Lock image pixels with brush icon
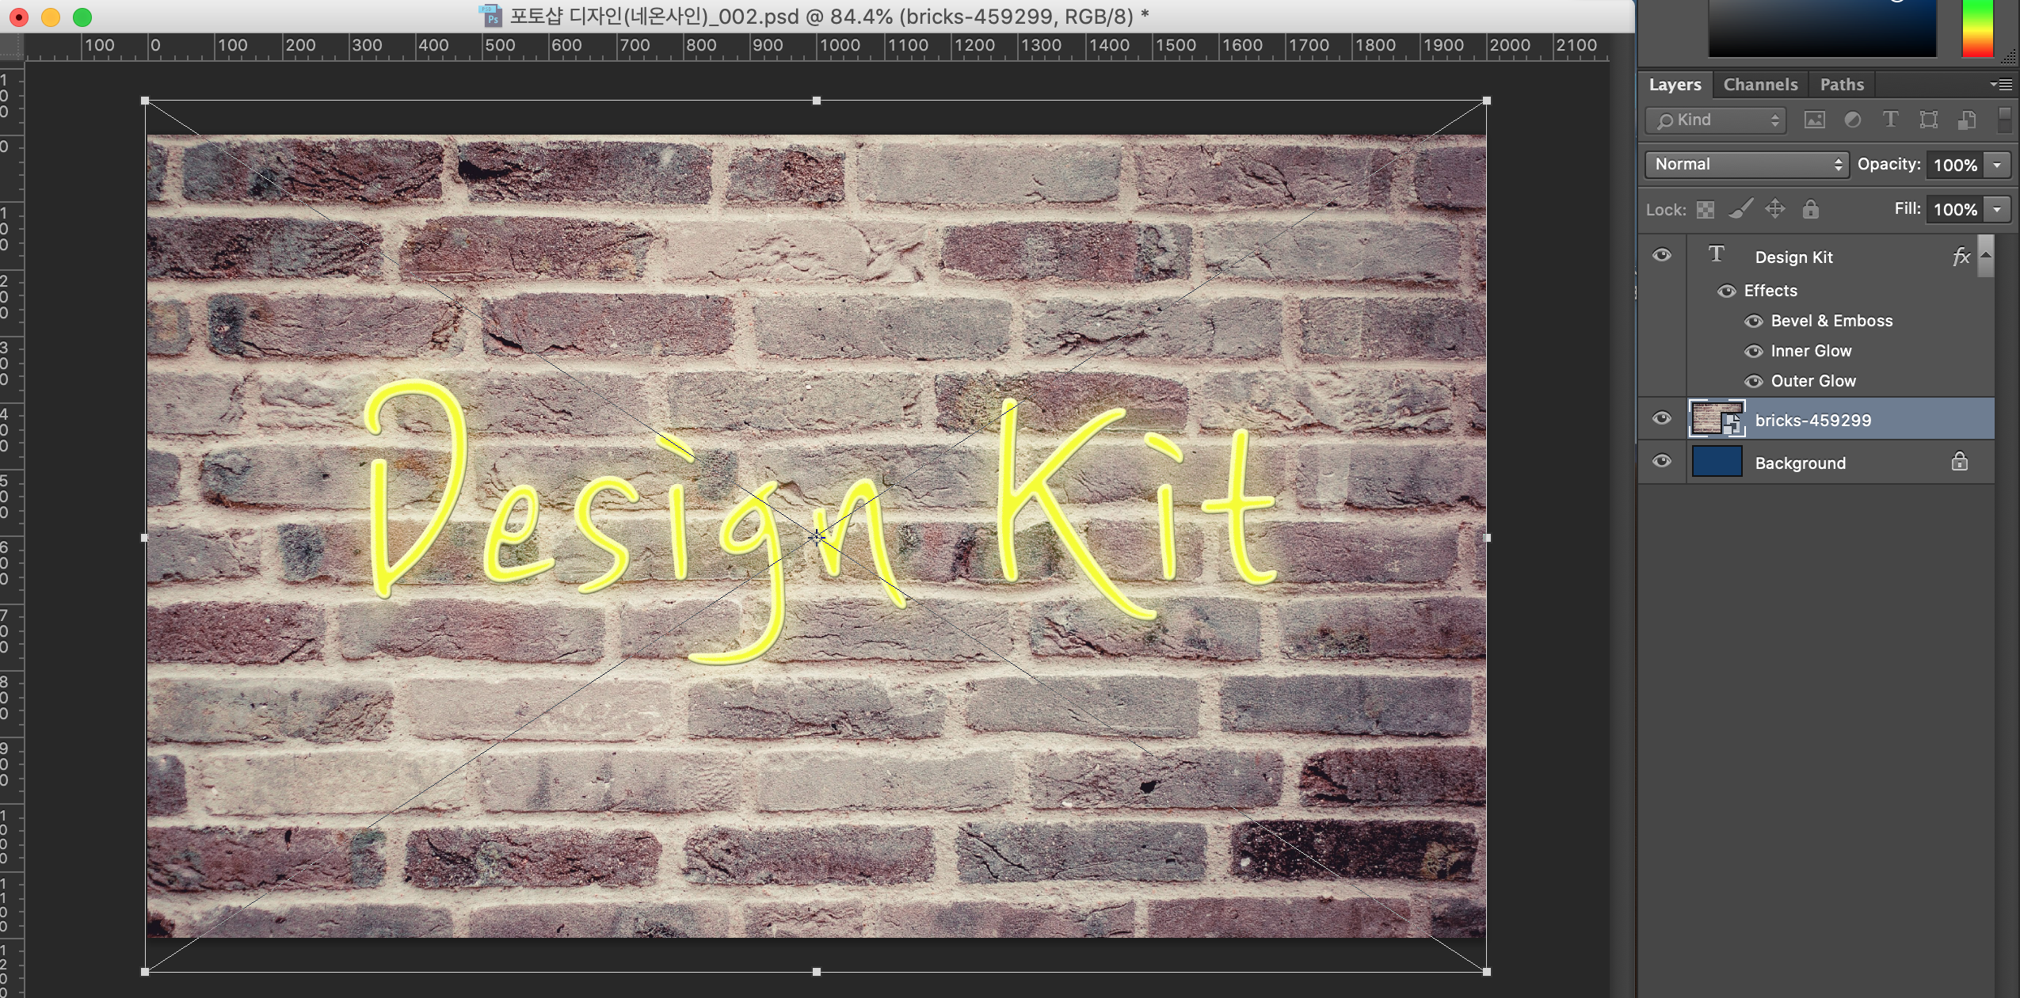The image size is (2020, 998). 1740,209
